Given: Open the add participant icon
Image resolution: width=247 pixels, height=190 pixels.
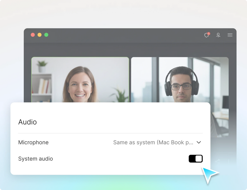Looking at the screenshot, I should (x=218, y=35).
